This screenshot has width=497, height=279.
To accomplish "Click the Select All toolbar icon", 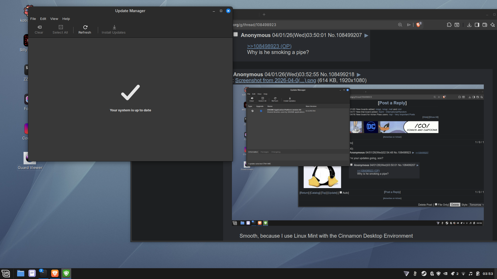I will (61, 27).
